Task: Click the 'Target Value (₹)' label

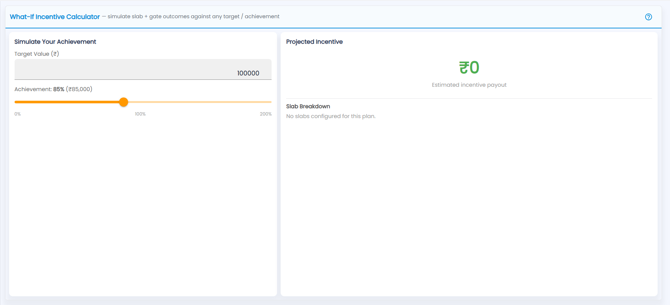Action: point(36,54)
